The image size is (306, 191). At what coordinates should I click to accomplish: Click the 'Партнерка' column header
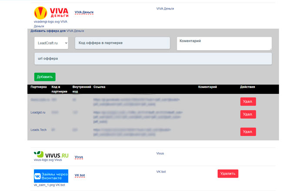39,87
